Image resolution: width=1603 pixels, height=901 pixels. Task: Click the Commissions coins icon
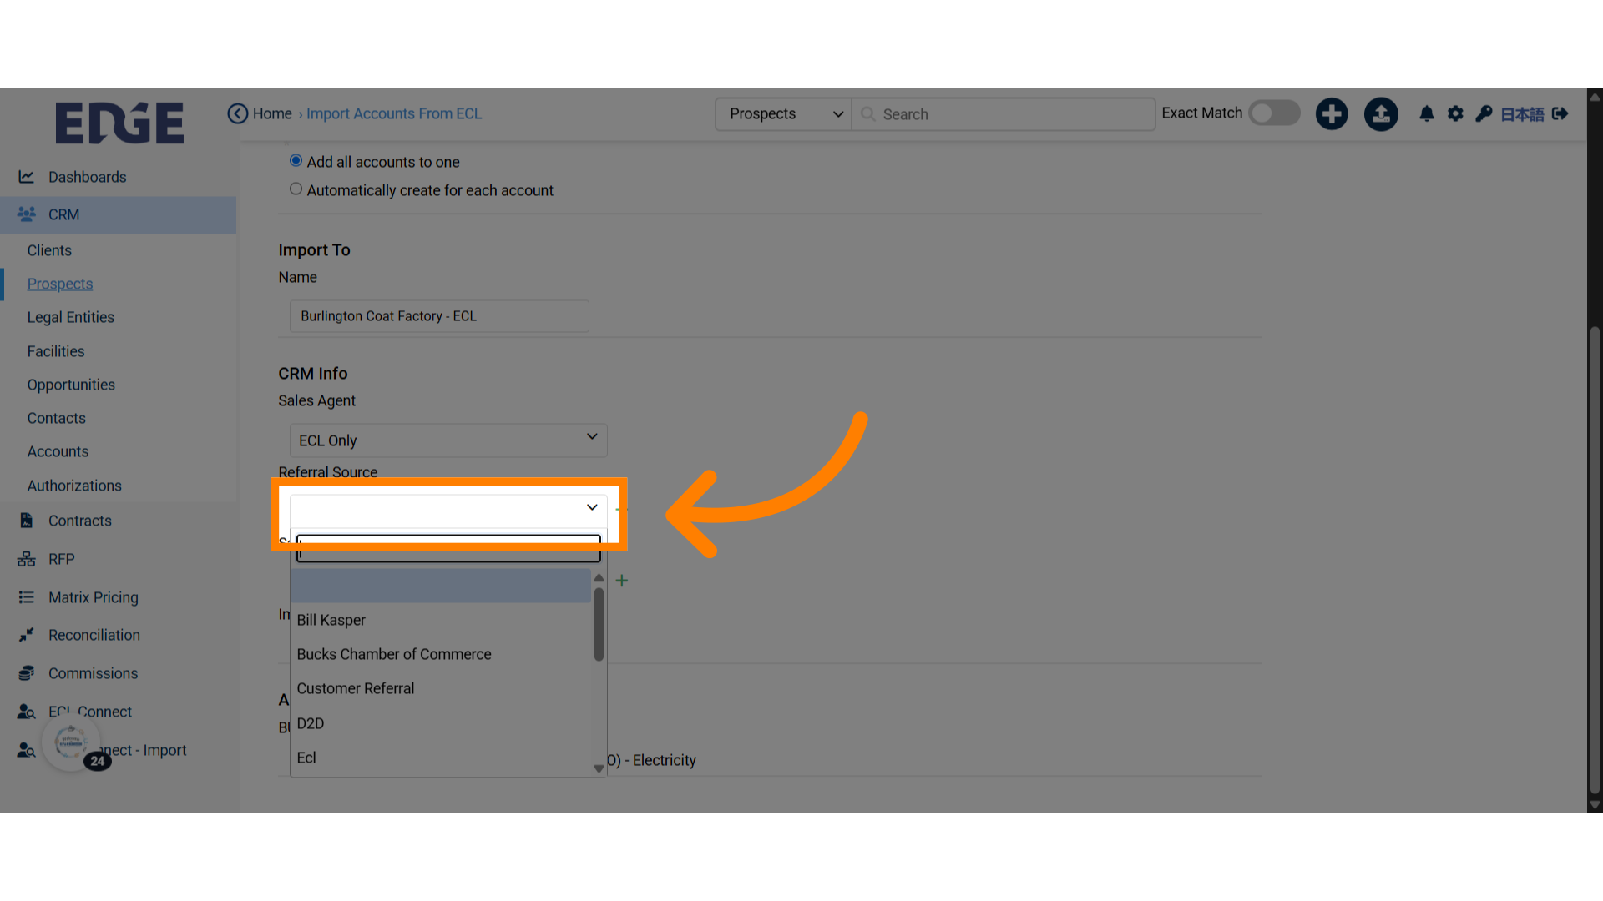click(x=27, y=673)
